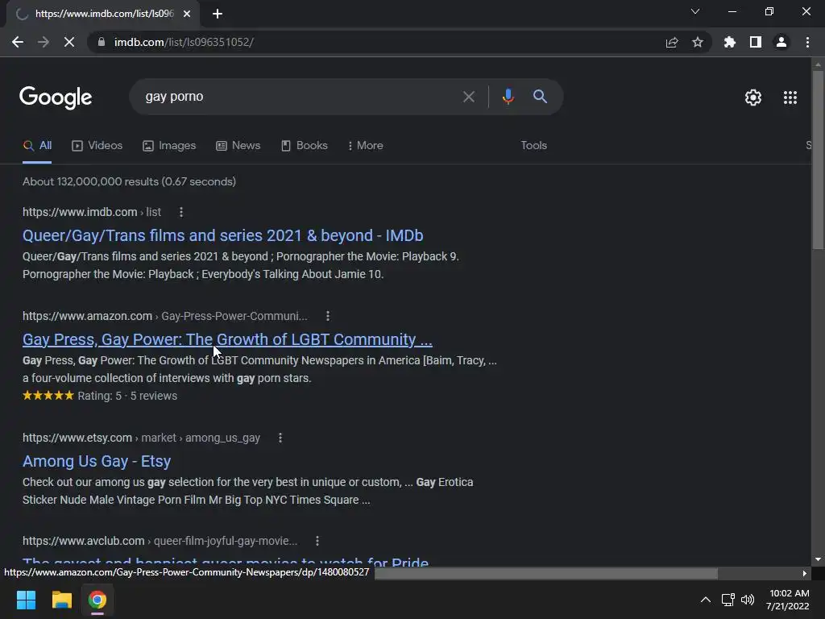The width and height of the screenshot is (825, 619).
Task: Submit search with magnifier icon
Action: pyautogui.click(x=540, y=97)
